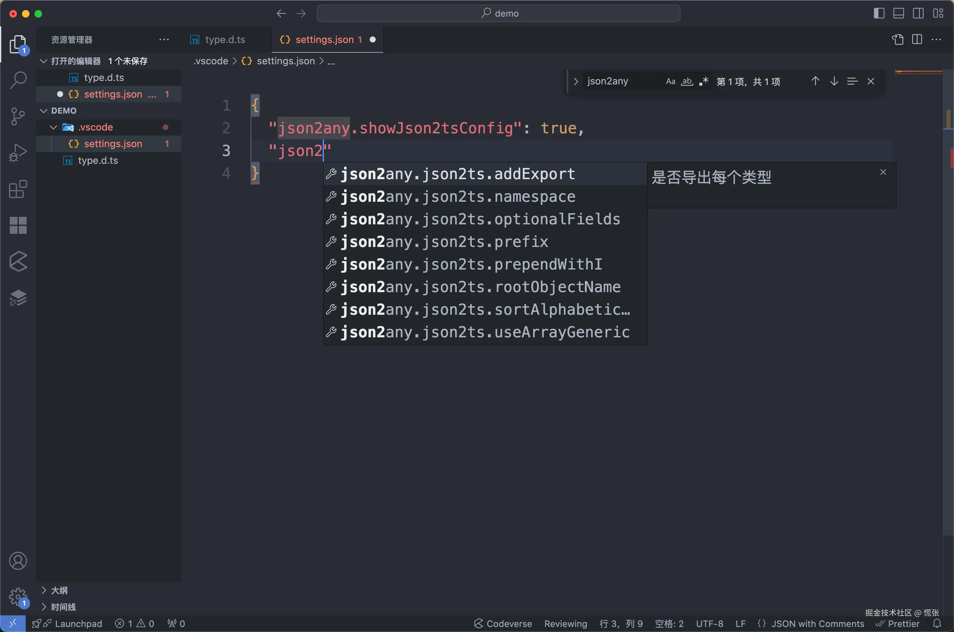Open the Manage gear icon
The width and height of the screenshot is (954, 632).
point(18,596)
